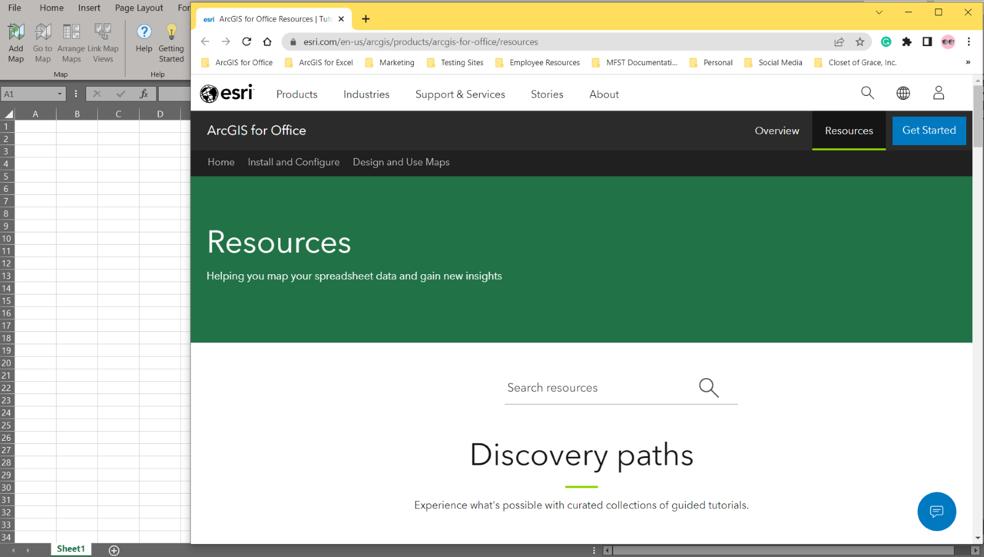Reload the esri page
This screenshot has width=984, height=557.
click(x=247, y=42)
